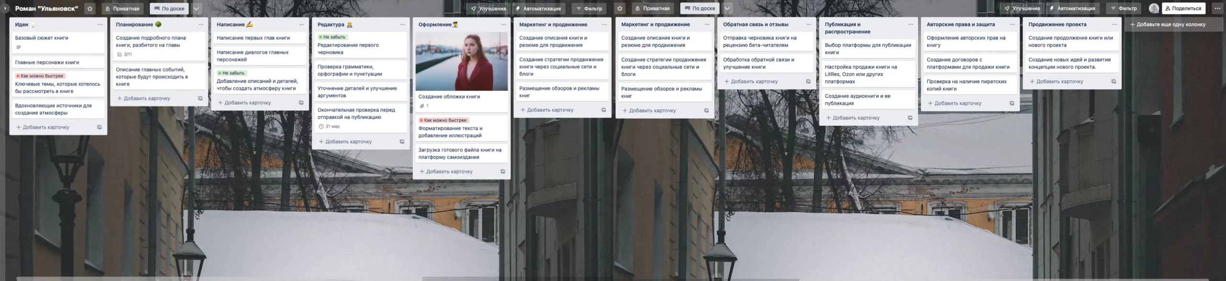Open Обратная связь и отзывы list menu
This screenshot has width=1226, height=281.
(808, 24)
